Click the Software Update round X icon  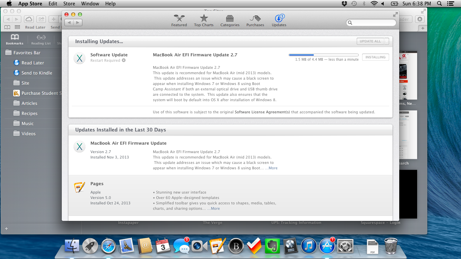(x=79, y=58)
